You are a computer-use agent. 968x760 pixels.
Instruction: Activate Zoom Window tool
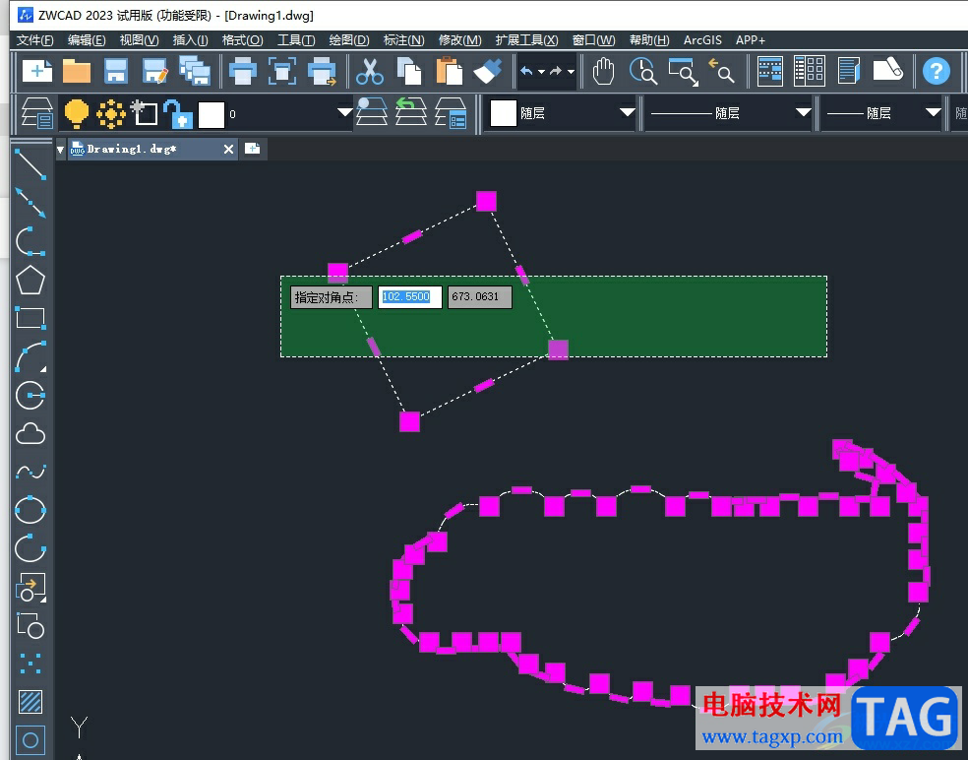click(683, 71)
